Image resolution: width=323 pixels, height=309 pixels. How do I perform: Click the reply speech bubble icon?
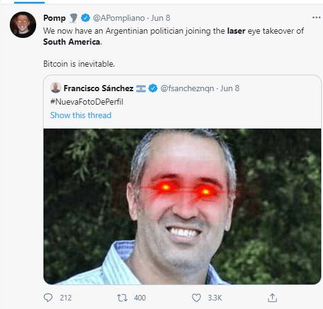point(48,297)
